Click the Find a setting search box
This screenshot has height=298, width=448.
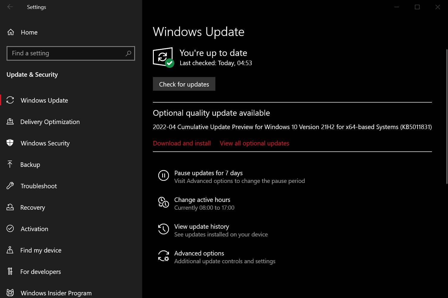point(71,53)
